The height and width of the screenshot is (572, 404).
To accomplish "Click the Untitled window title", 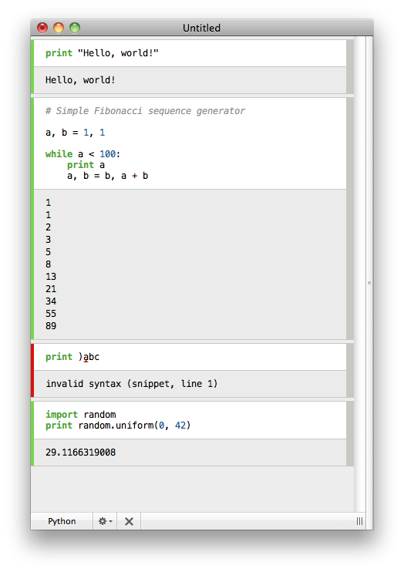I will (x=201, y=28).
